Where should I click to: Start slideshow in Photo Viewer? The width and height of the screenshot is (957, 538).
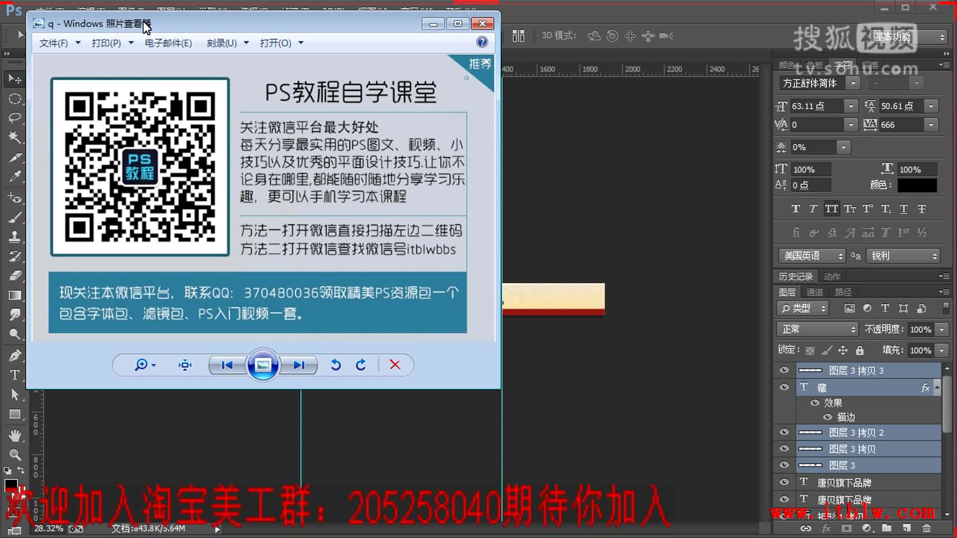coord(263,365)
